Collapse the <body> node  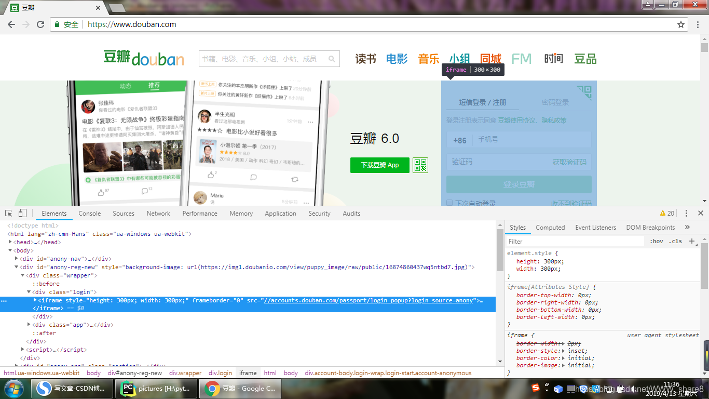10,250
